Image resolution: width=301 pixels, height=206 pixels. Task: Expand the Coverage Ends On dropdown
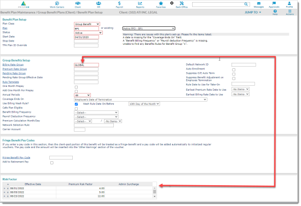pyautogui.click(x=141, y=99)
